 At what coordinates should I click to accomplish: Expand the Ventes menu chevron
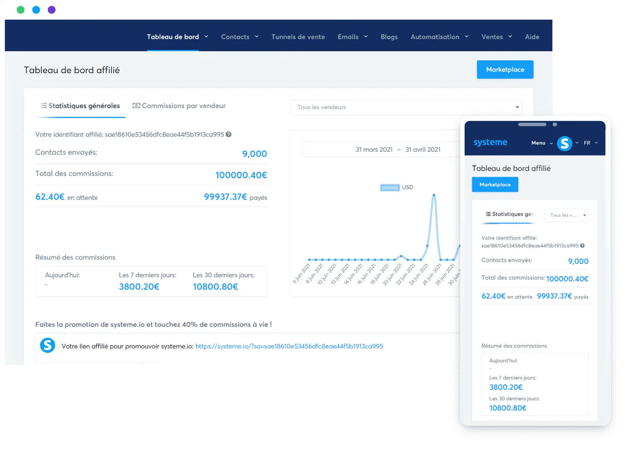click(x=510, y=37)
